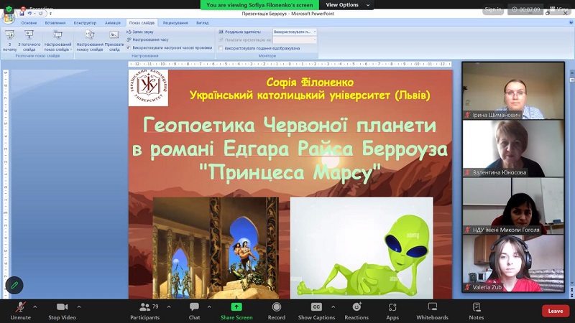Start slide show from beginning (З початку)
The width and height of the screenshot is (575, 323).
(10, 40)
